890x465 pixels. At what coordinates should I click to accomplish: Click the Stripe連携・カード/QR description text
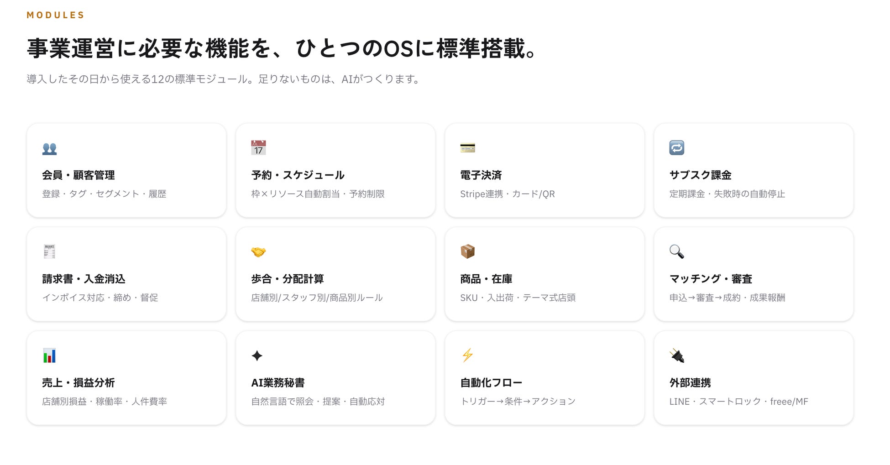508,194
